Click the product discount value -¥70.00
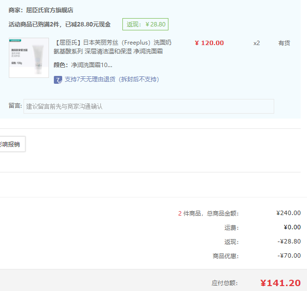 (x=289, y=256)
